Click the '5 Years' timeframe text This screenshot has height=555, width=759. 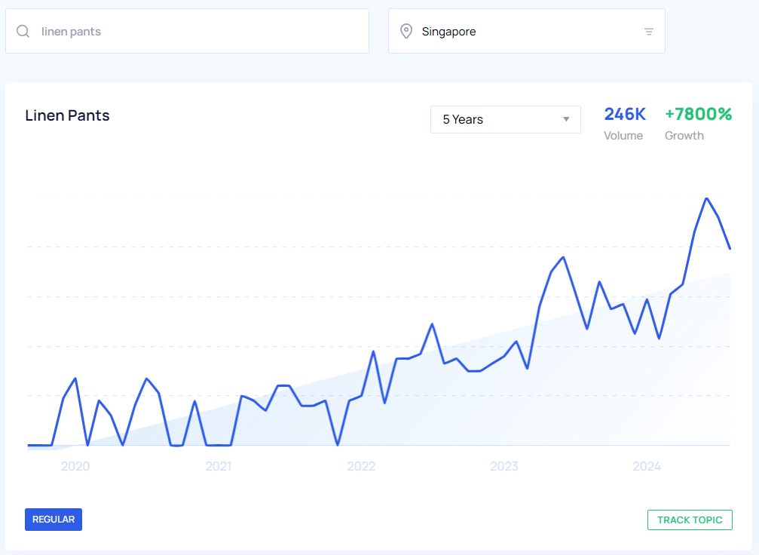click(x=463, y=120)
